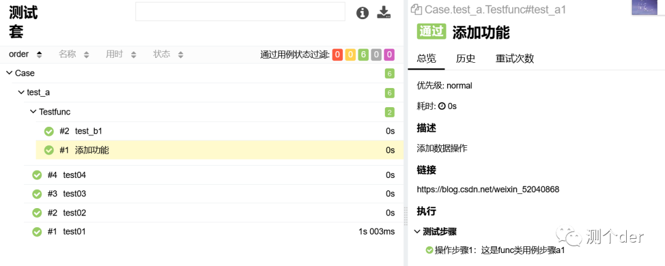Viewport: 665px width, 266px height.
Task: Select the #2 test02 test case
Action: pyautogui.click(x=214, y=212)
